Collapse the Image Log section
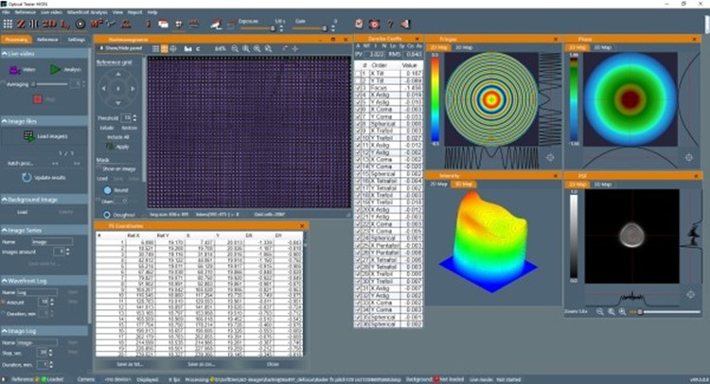This screenshot has width=710, height=384. click(4, 331)
